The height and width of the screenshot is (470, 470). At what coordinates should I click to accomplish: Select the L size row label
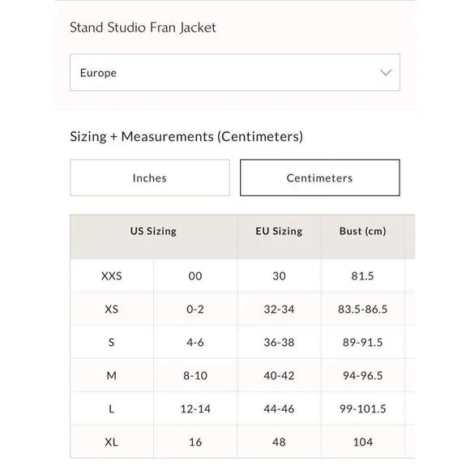point(112,408)
